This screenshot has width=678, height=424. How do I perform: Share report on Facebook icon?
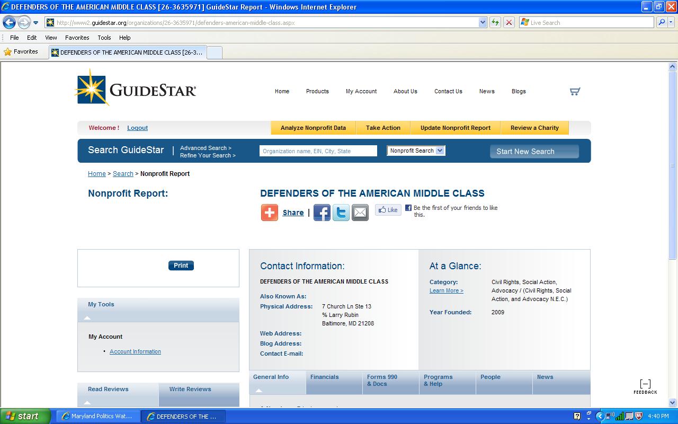[322, 213]
